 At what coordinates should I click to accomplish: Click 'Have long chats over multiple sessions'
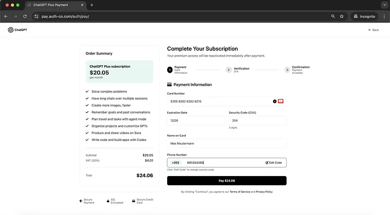pos(119,98)
